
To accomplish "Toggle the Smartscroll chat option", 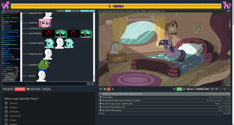I will click(x=84, y=11).
